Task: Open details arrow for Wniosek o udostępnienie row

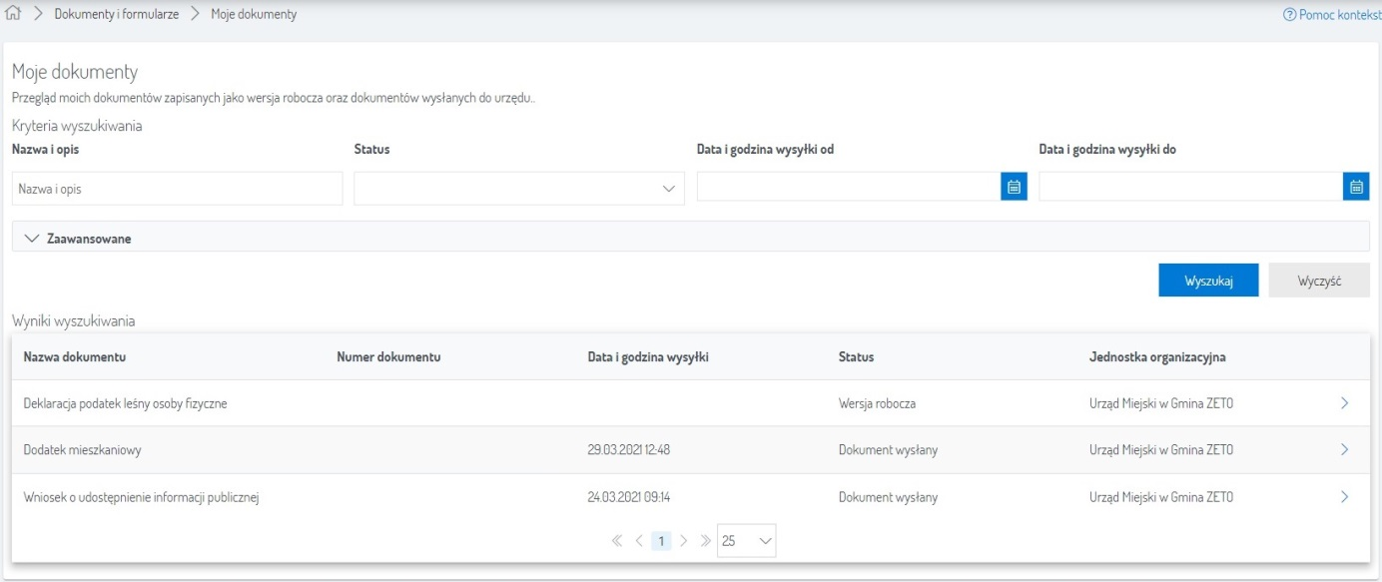Action: (x=1344, y=497)
